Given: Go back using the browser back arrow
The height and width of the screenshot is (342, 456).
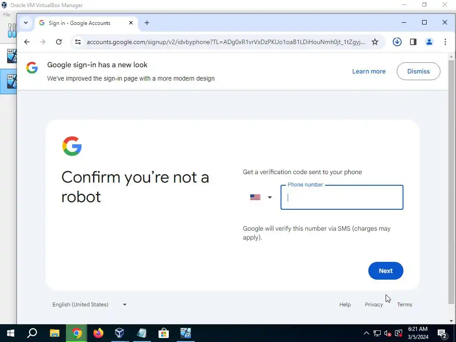Looking at the screenshot, I should pos(27,42).
